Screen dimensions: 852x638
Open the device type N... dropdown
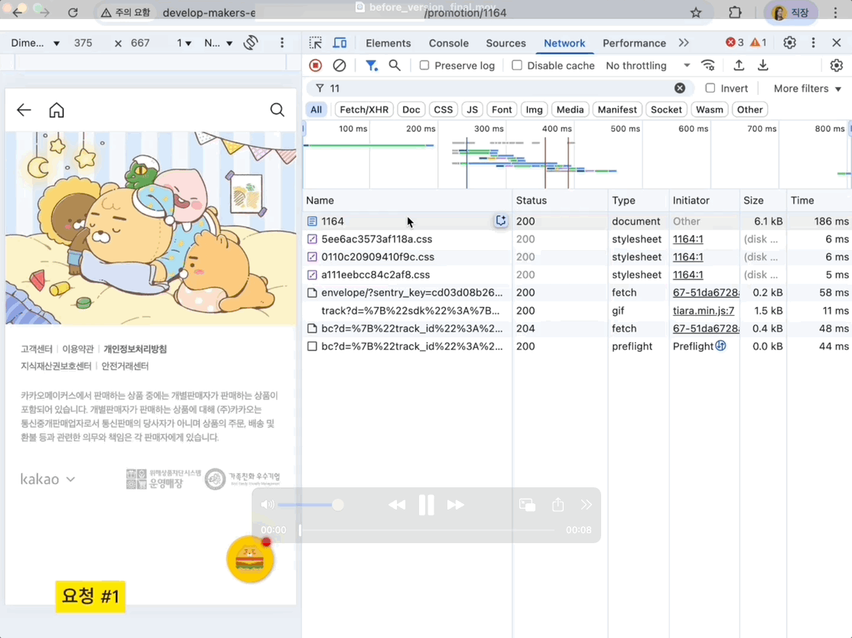click(219, 43)
